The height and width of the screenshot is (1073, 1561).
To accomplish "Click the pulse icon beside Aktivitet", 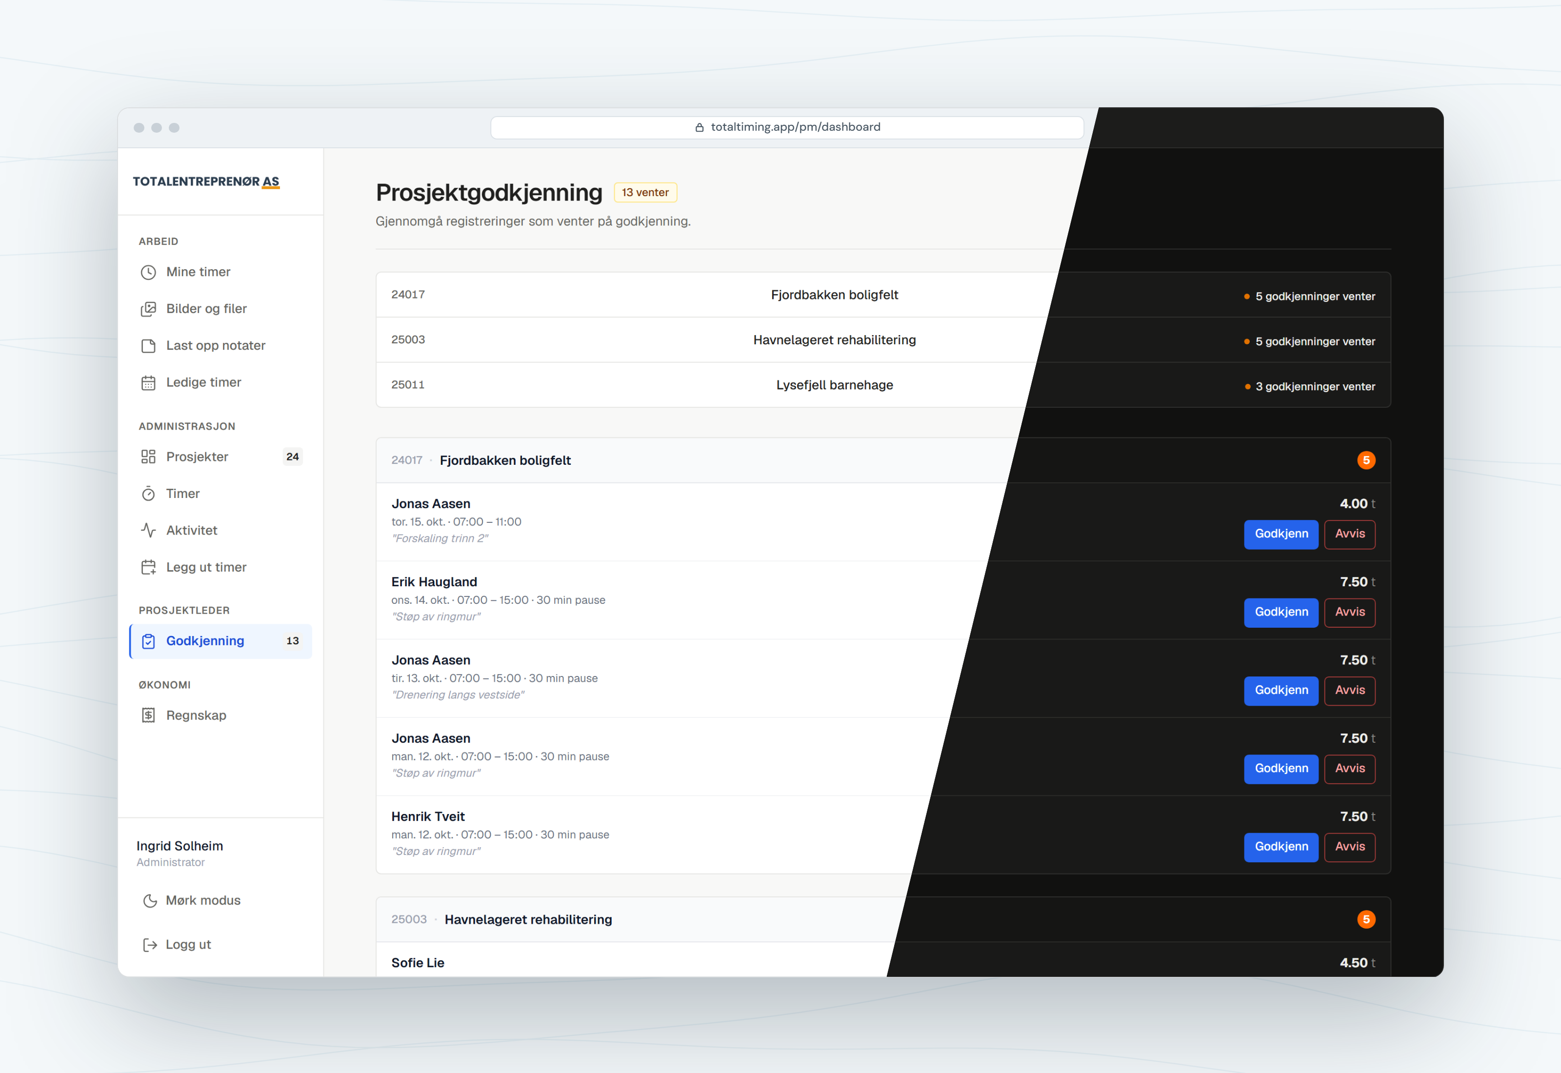I will click(148, 531).
